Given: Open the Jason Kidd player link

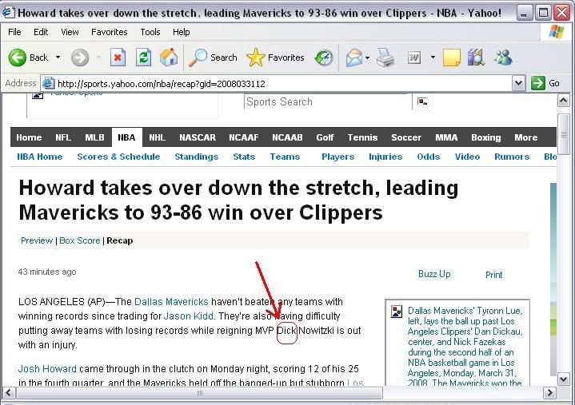Looking at the screenshot, I should (189, 316).
